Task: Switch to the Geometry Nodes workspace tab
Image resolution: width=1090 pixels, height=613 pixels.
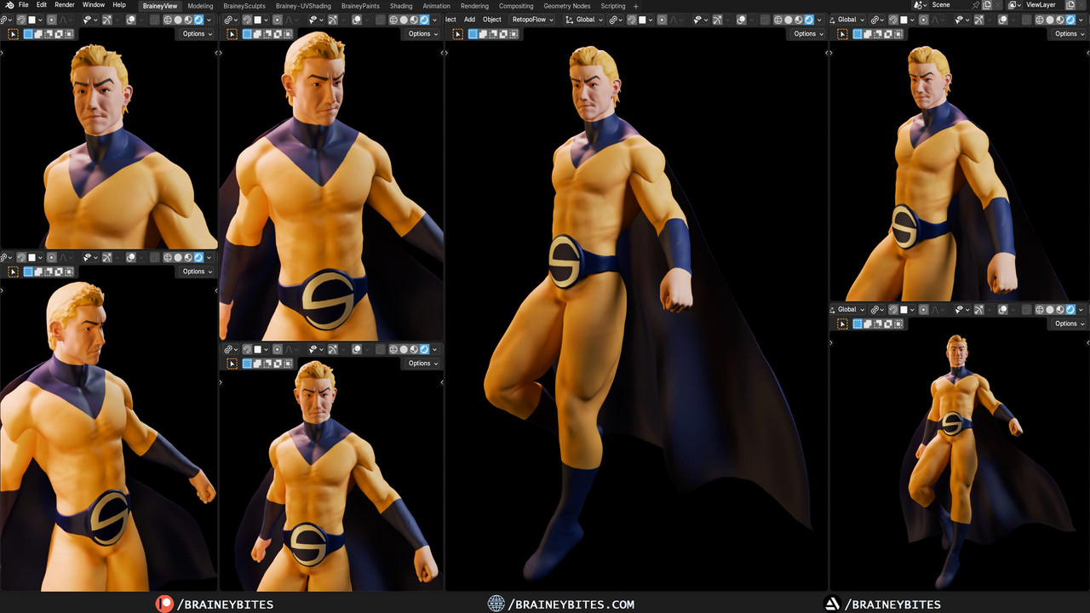Action: click(567, 6)
